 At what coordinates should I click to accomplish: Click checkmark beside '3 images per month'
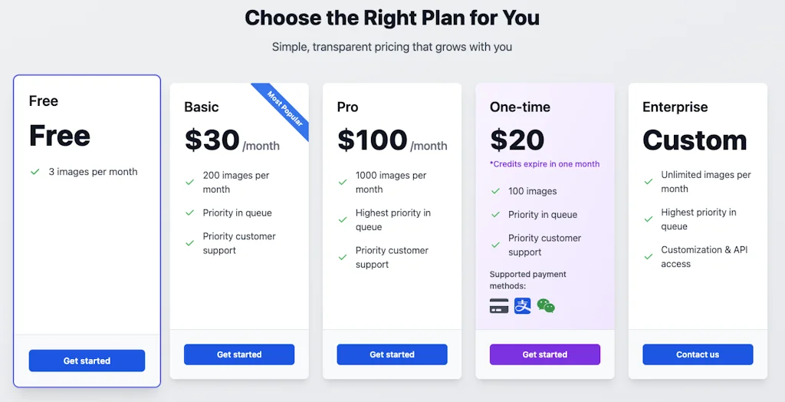[x=34, y=172]
